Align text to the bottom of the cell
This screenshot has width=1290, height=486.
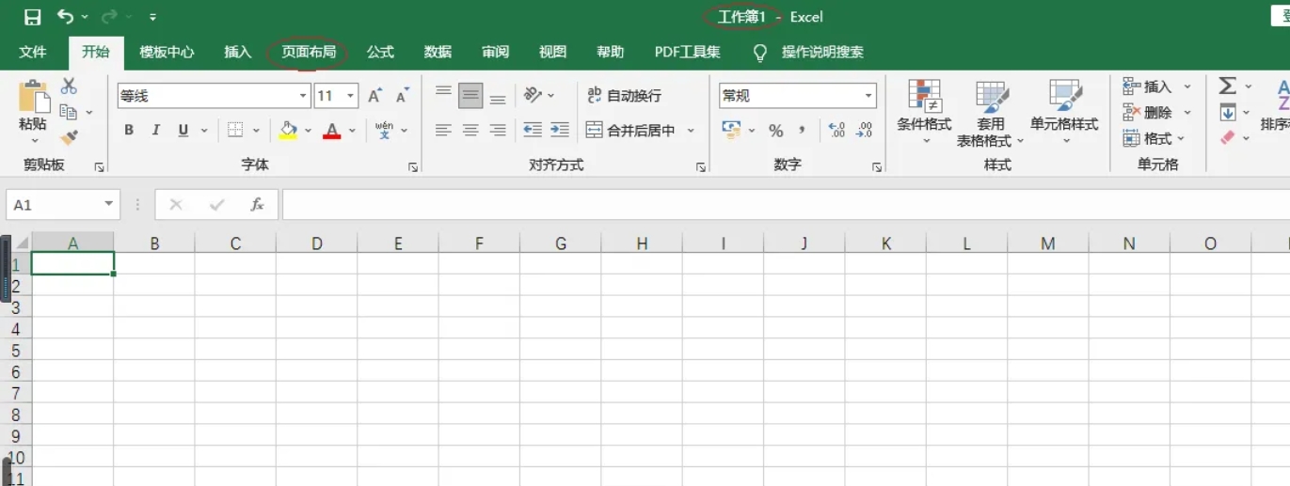pos(499,96)
